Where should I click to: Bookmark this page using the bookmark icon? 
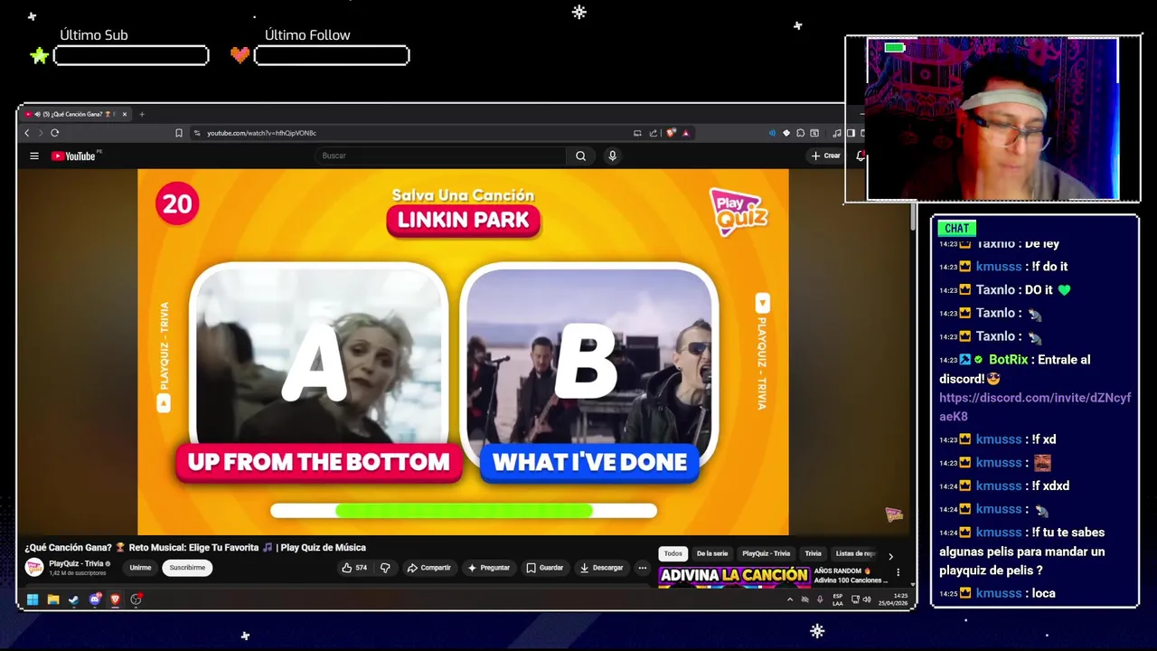(178, 133)
